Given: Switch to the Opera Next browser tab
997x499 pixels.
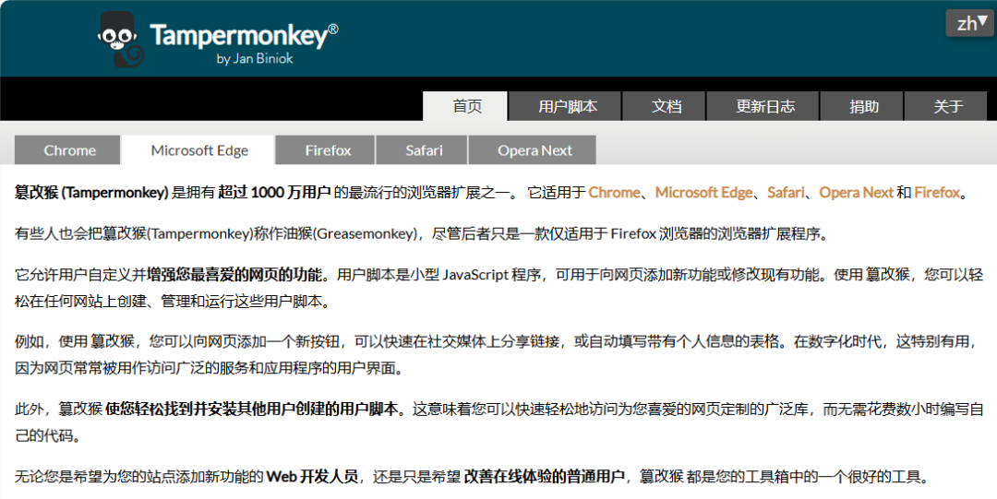Looking at the screenshot, I should click(533, 150).
